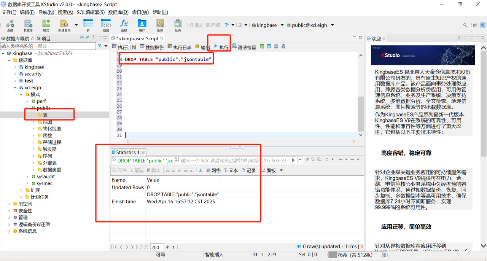This screenshot has width=487, height=261.
Task: Open the 帮助(H) menu
Action: point(160,12)
